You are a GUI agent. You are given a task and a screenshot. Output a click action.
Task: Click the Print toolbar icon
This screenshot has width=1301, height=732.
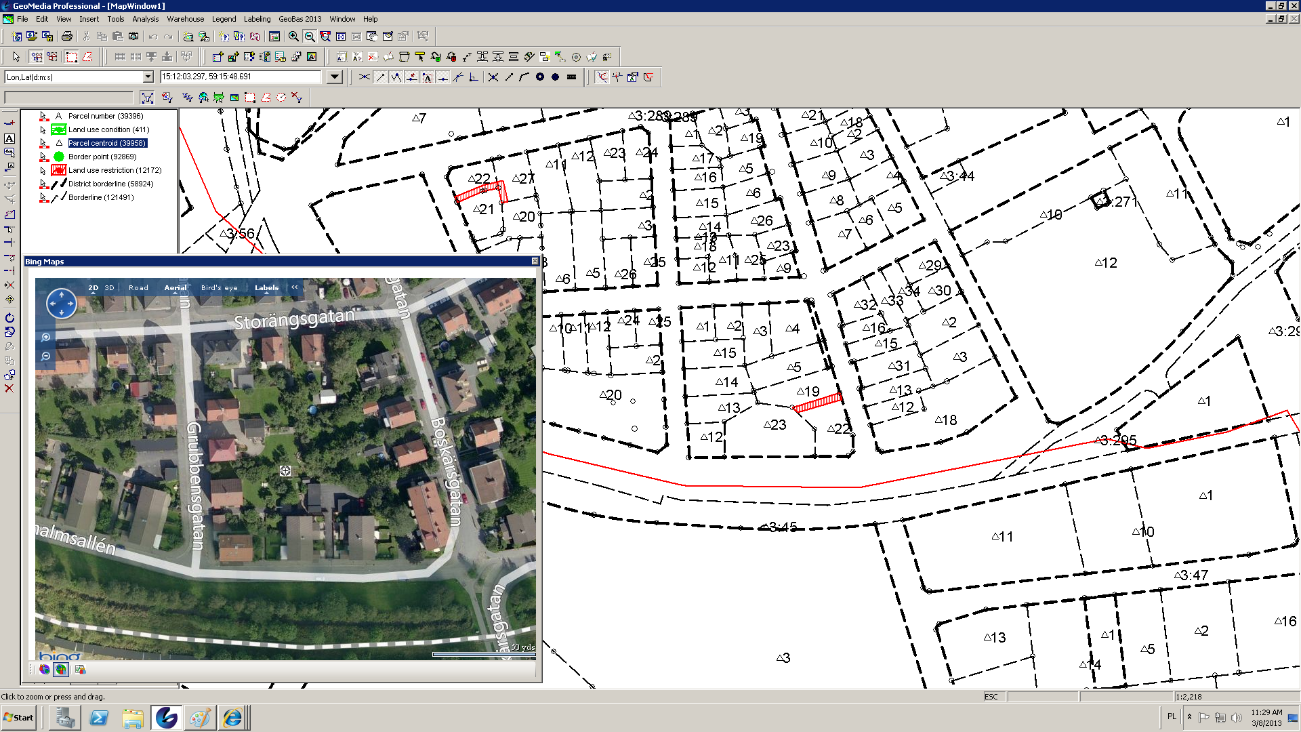pos(66,37)
